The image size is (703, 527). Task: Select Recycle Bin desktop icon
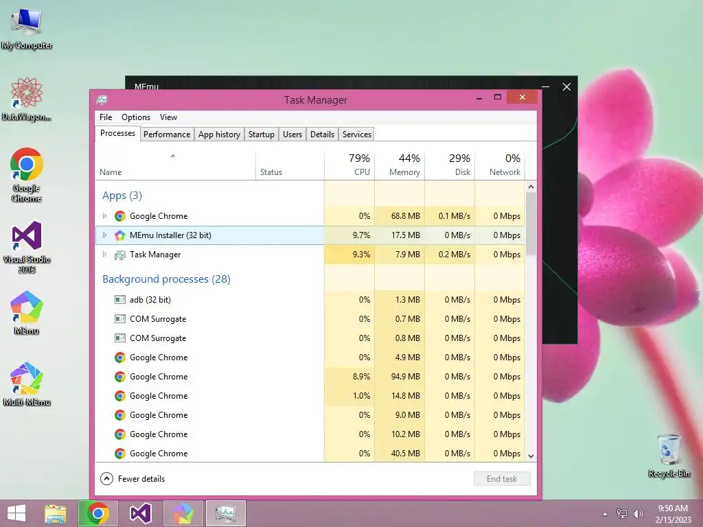point(669,456)
